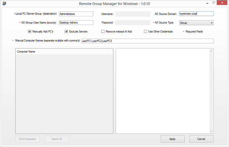Screen dimensions: 229x147
Task: Minimize the Remote Group Manager window
Action: tap(207, 3)
